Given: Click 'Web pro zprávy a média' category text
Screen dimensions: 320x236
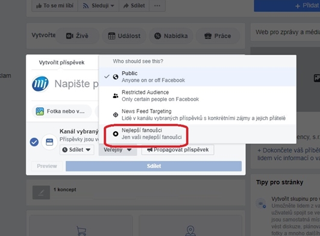Looking at the screenshot, I should 287,32.
